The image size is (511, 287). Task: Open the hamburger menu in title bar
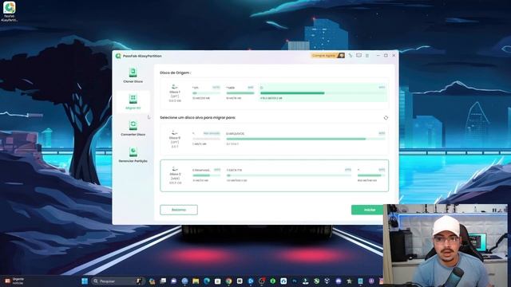(367, 56)
